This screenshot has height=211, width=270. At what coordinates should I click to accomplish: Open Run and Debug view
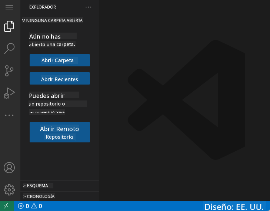click(x=9, y=93)
